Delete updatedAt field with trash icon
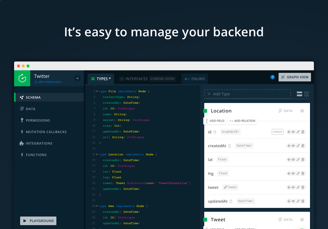Viewport: 328px width, 229px height. tap(303, 201)
